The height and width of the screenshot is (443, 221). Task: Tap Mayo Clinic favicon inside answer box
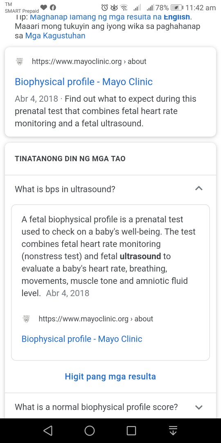pos(26,319)
